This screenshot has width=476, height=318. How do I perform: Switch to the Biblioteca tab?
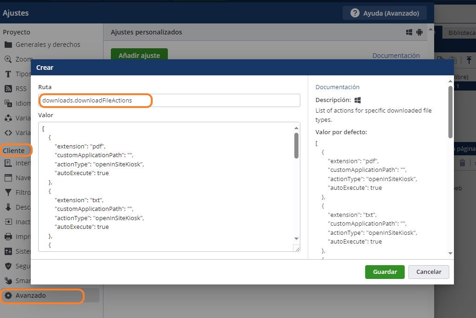click(x=461, y=33)
